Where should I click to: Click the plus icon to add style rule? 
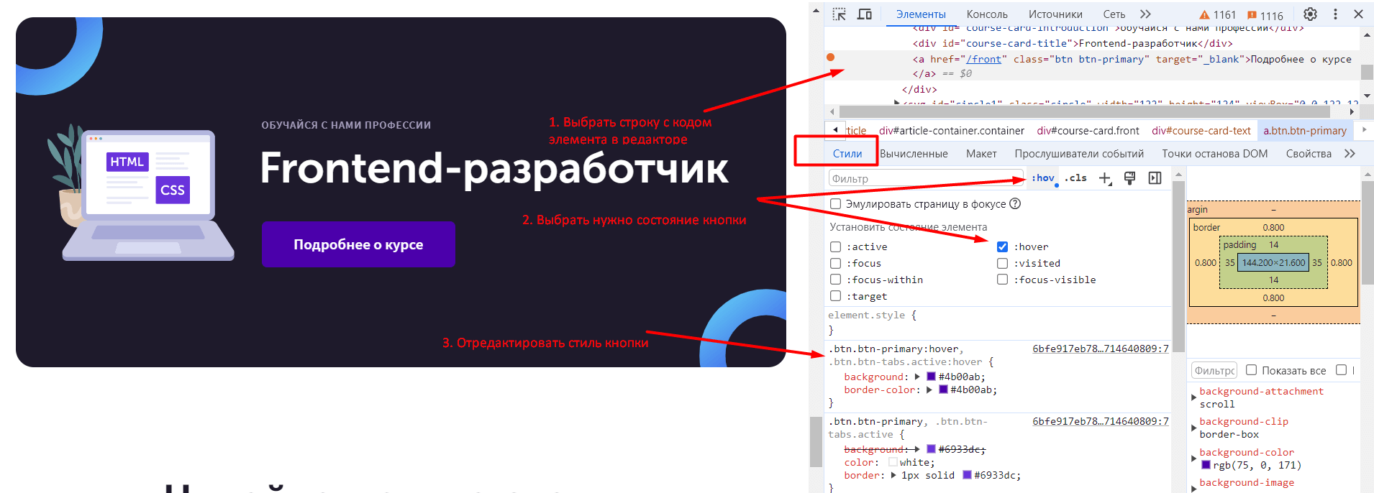(1105, 179)
